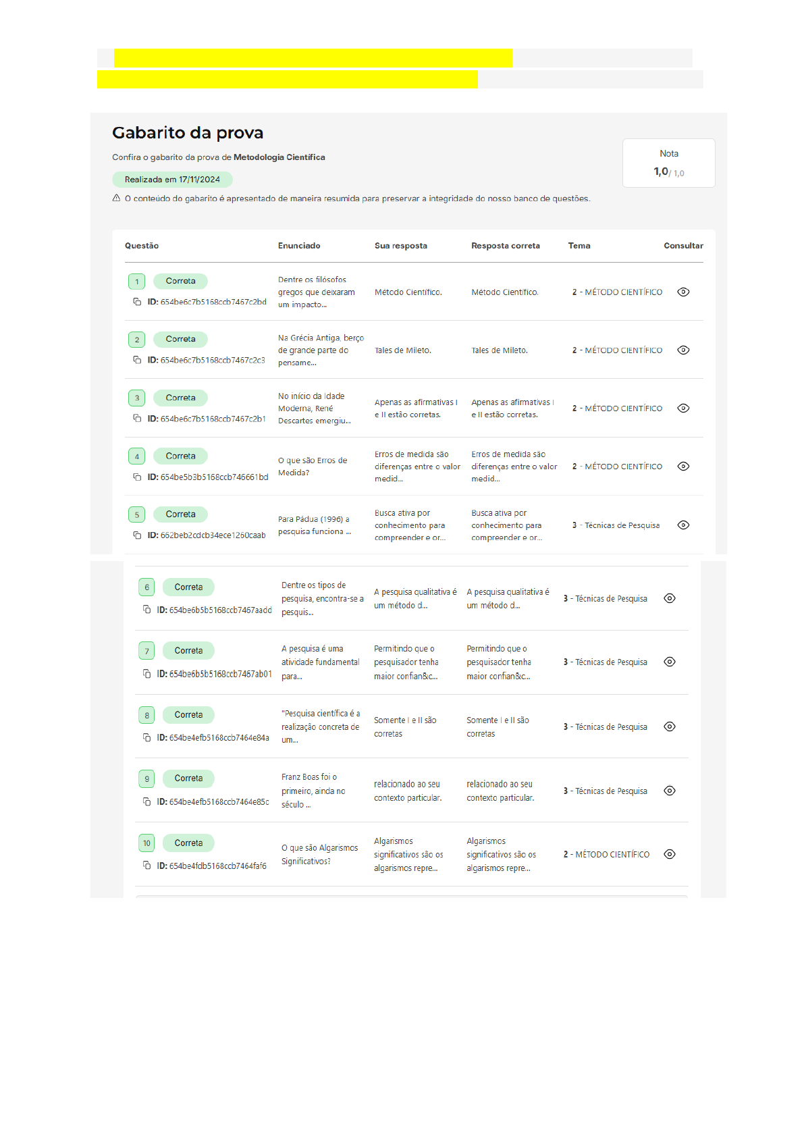This screenshot has width=804, height=1137.
Task: Copy the ID of question 4
Action: (x=137, y=477)
